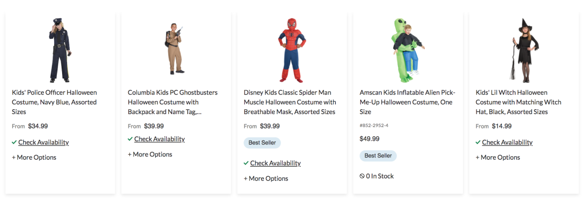The width and height of the screenshot is (584, 198).
Task: Open Disney Kids Classic Spider Man costume title
Action: pos(290,102)
